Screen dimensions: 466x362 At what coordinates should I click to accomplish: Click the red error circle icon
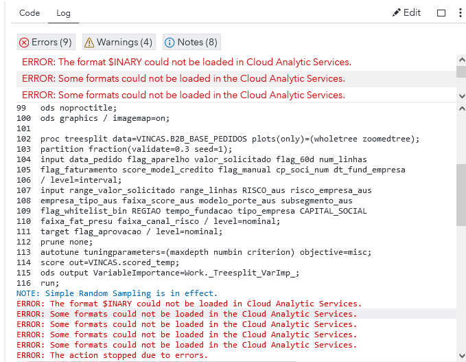click(x=25, y=43)
